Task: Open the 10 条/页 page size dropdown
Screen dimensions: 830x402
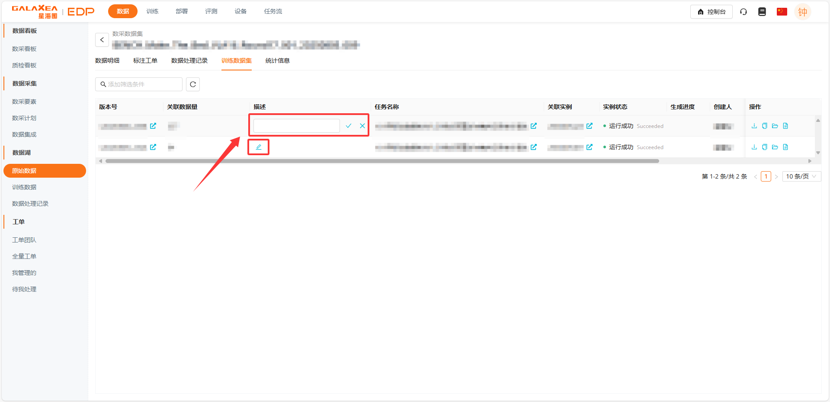Action: pyautogui.click(x=801, y=176)
